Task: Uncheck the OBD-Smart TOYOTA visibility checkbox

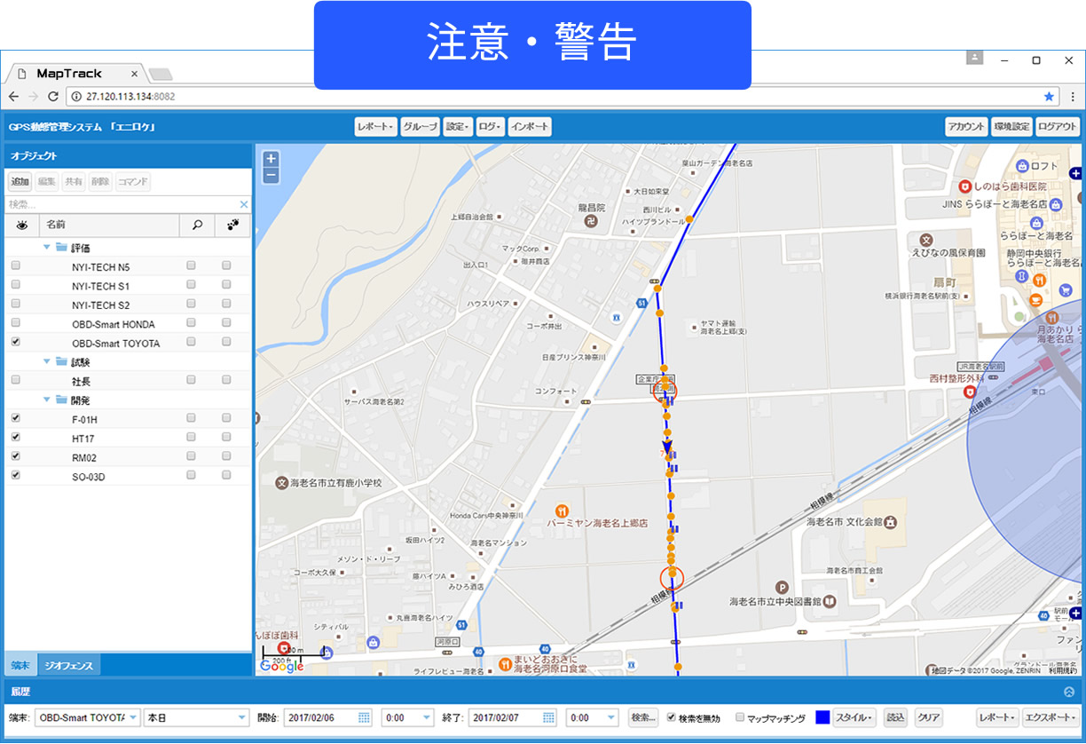Action: tap(15, 342)
